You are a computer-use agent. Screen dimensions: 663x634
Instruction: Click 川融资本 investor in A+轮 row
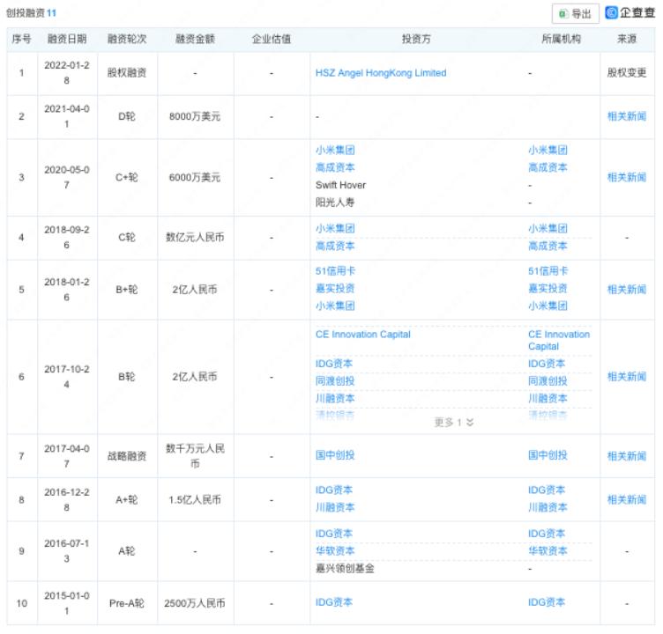click(x=335, y=507)
